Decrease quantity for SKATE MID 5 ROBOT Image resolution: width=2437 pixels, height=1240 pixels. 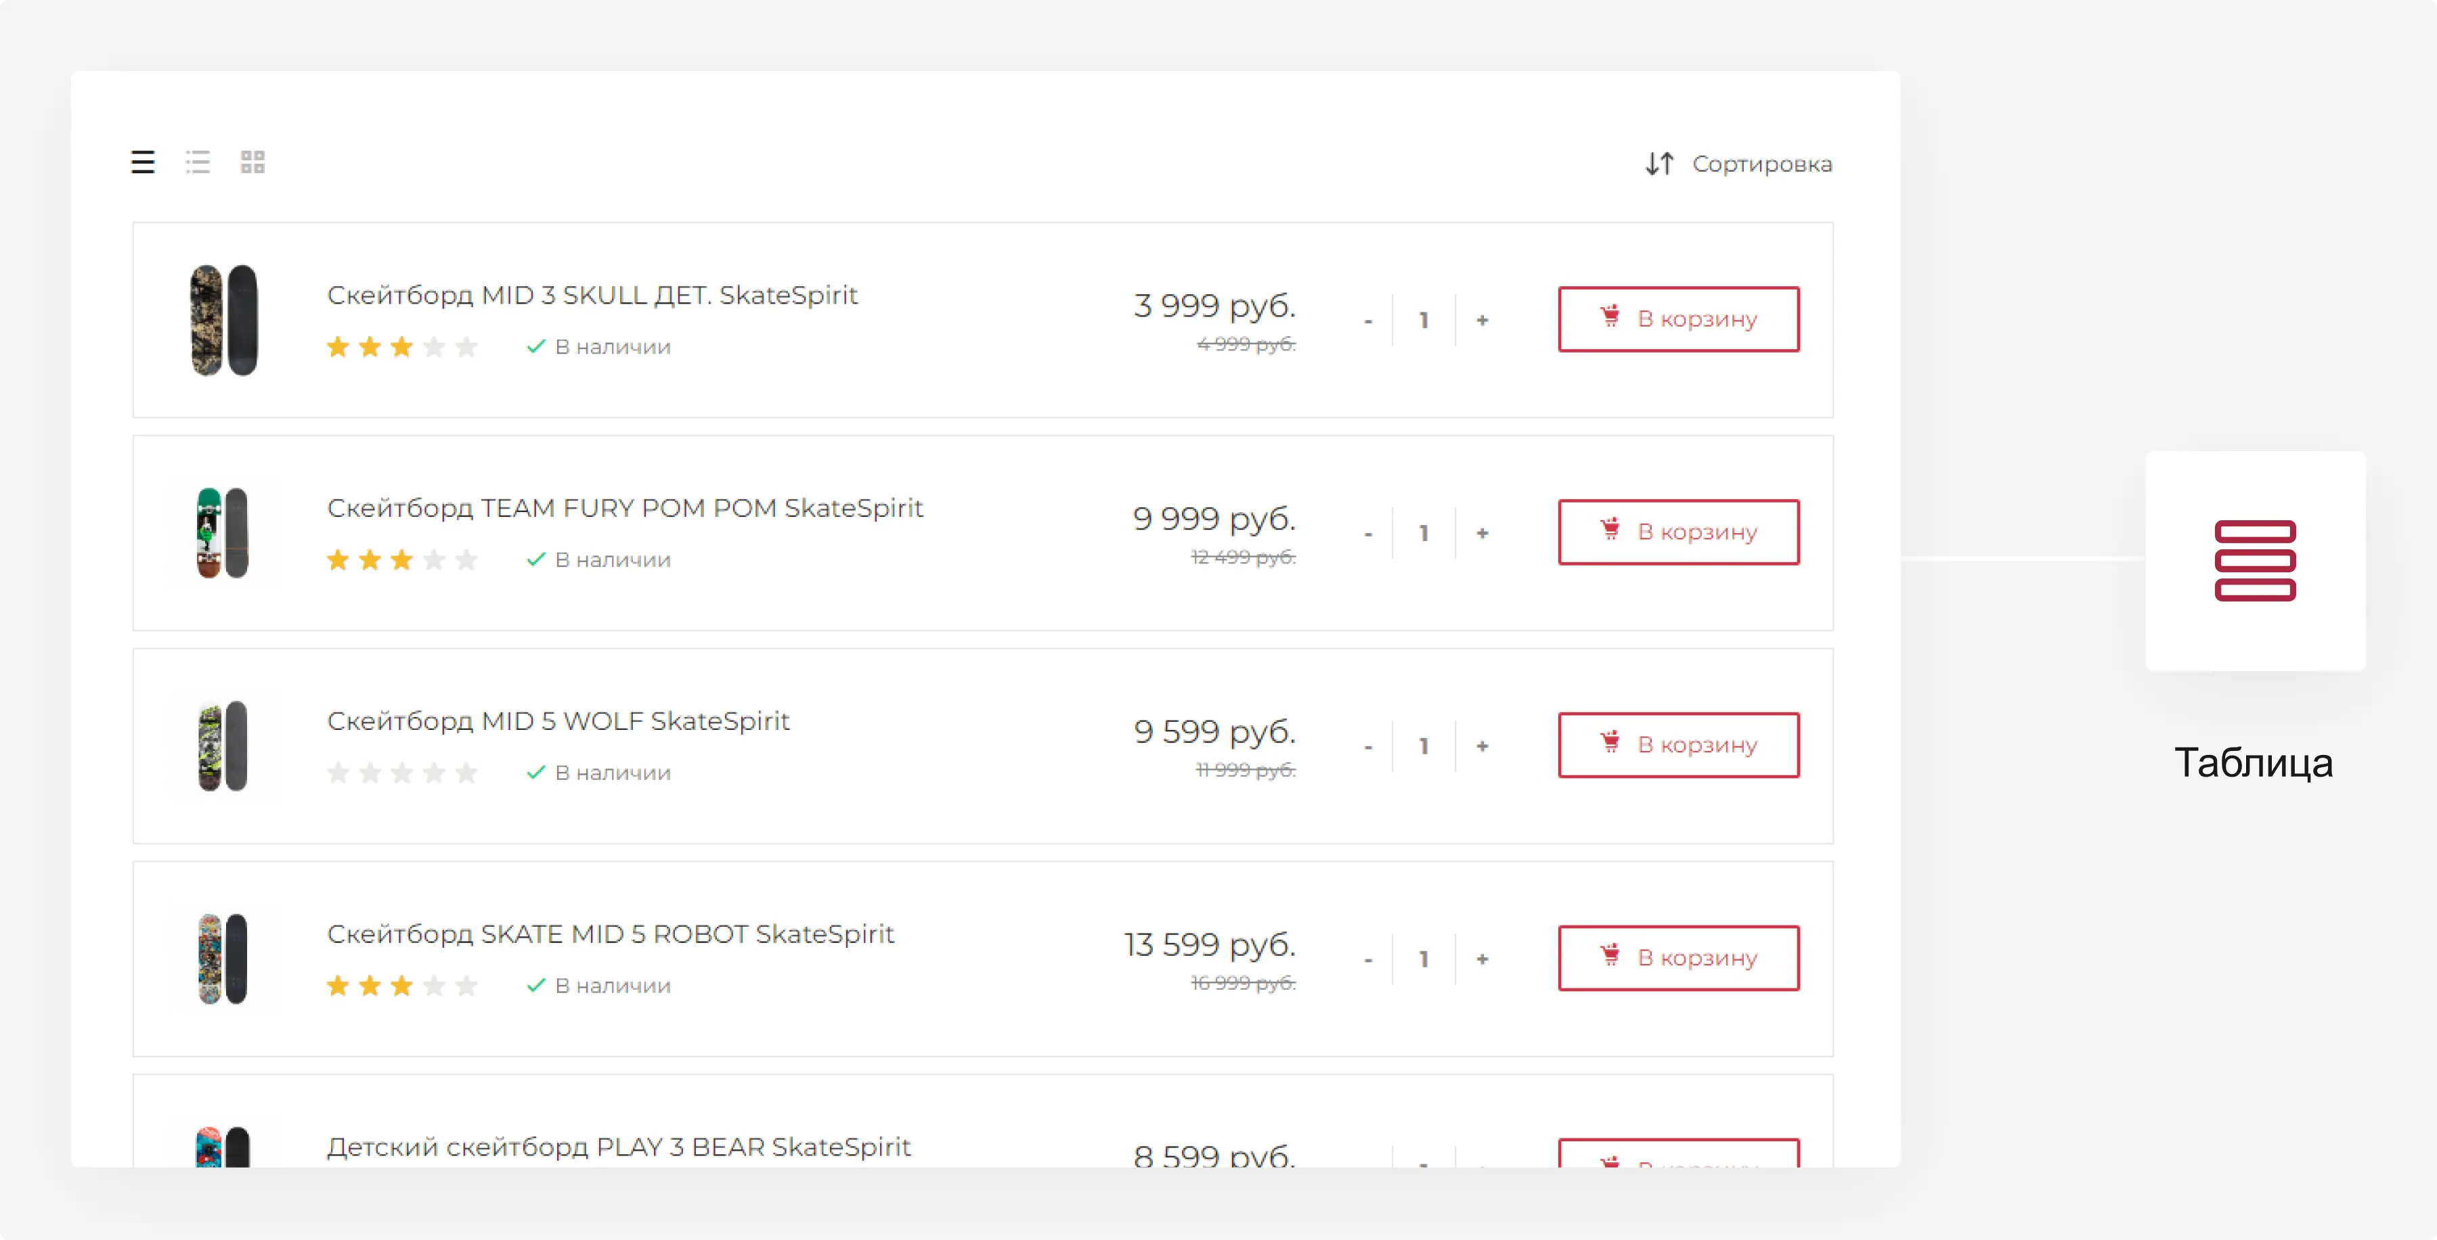point(1368,960)
